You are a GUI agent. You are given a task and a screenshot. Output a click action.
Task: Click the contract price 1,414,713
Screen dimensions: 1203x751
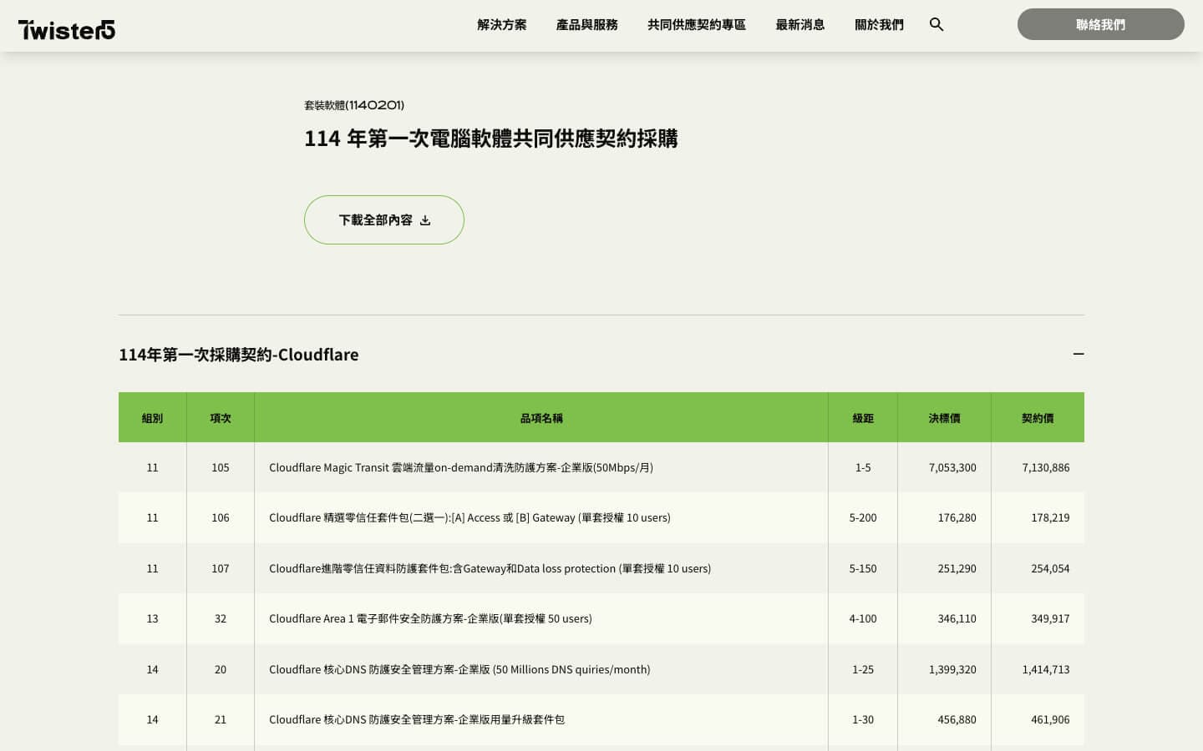click(1046, 669)
